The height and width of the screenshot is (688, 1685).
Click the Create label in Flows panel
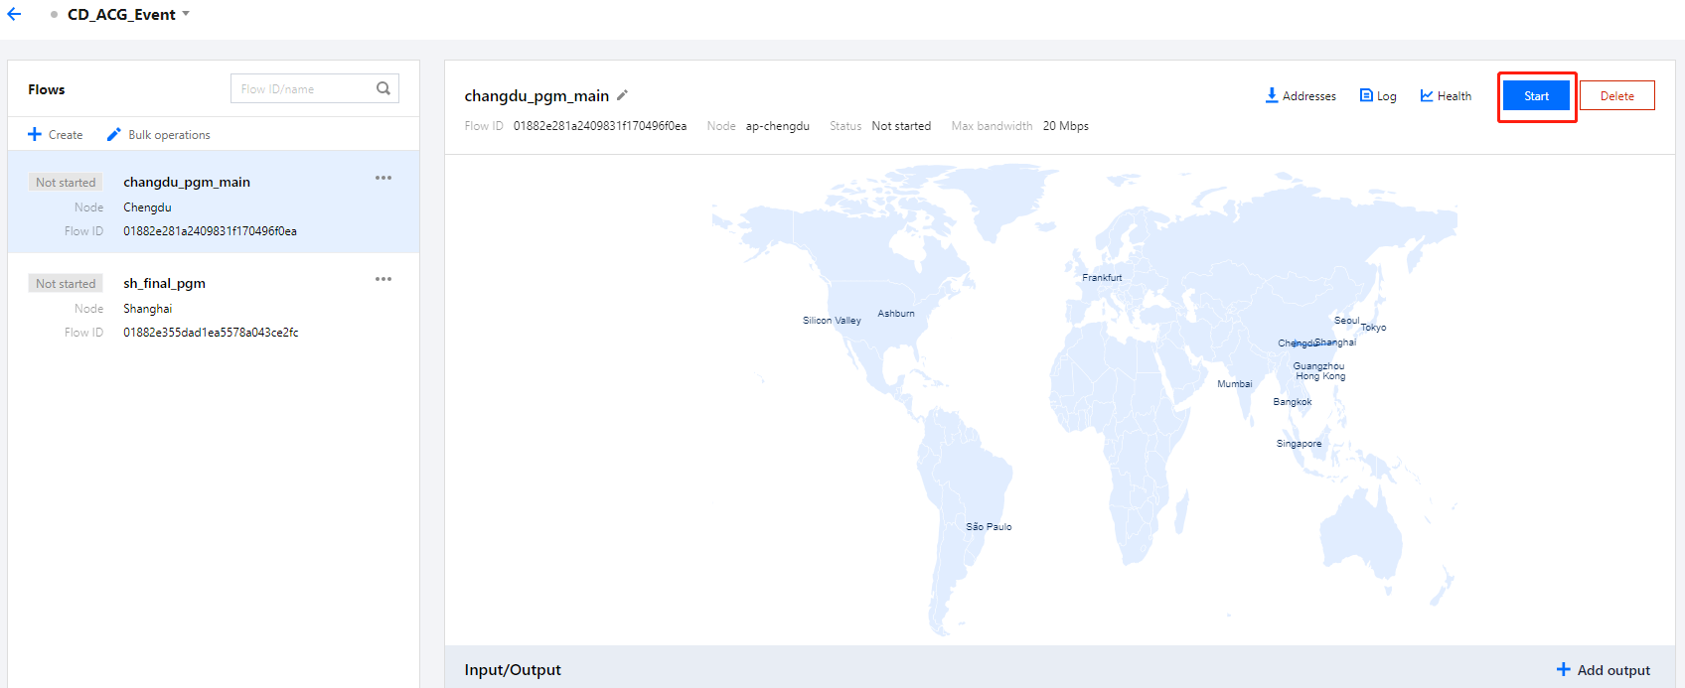pos(66,135)
